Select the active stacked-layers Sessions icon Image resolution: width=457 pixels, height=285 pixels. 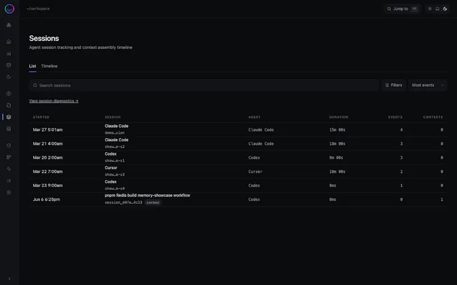tap(9, 117)
